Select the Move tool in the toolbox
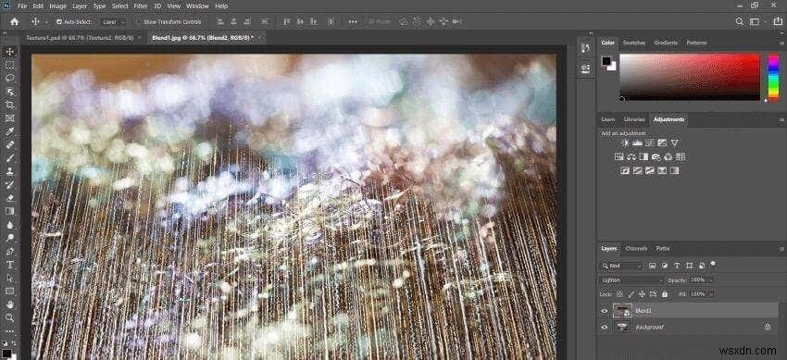The image size is (787, 360). pos(9,51)
